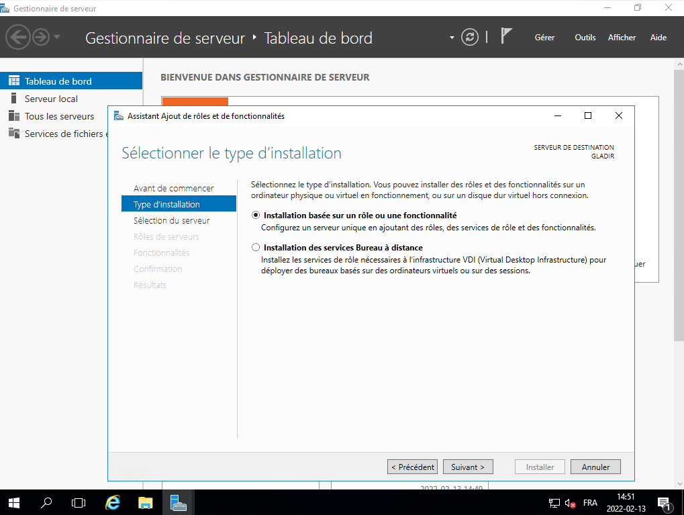The image size is (684, 515).
Task: Open the Windows Start menu
Action: tap(14, 503)
